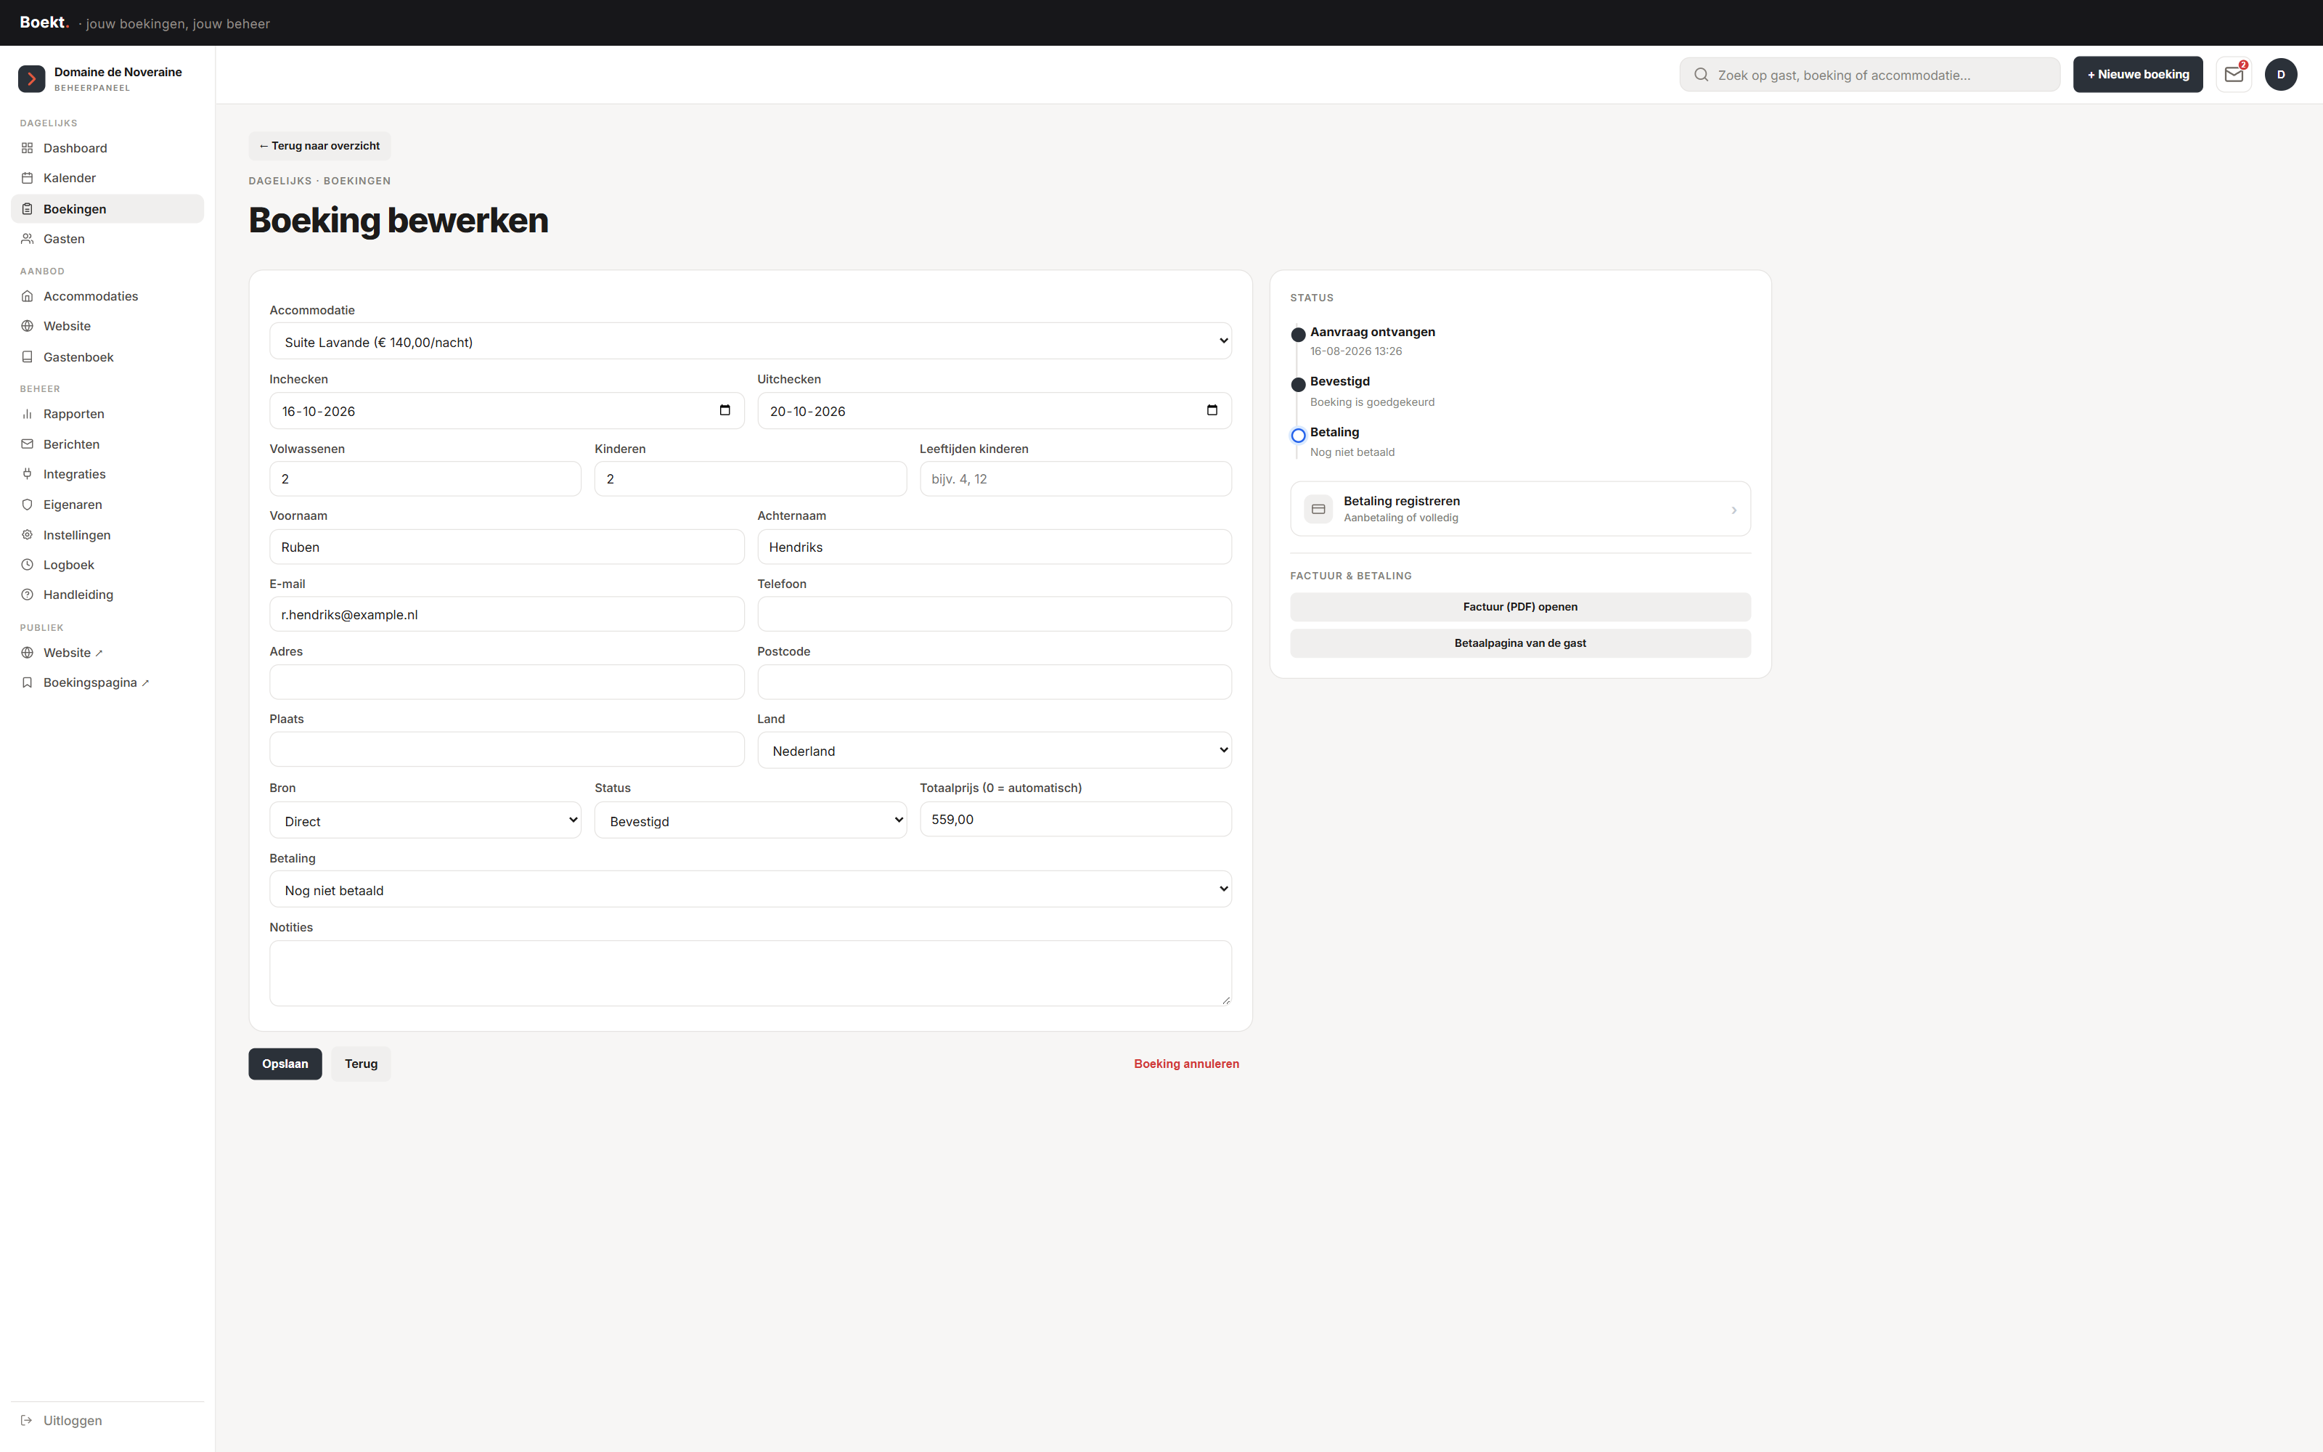Click the Gastenboek book icon in sidebar
Viewport: 2323px width, 1452px height.
tap(28, 357)
